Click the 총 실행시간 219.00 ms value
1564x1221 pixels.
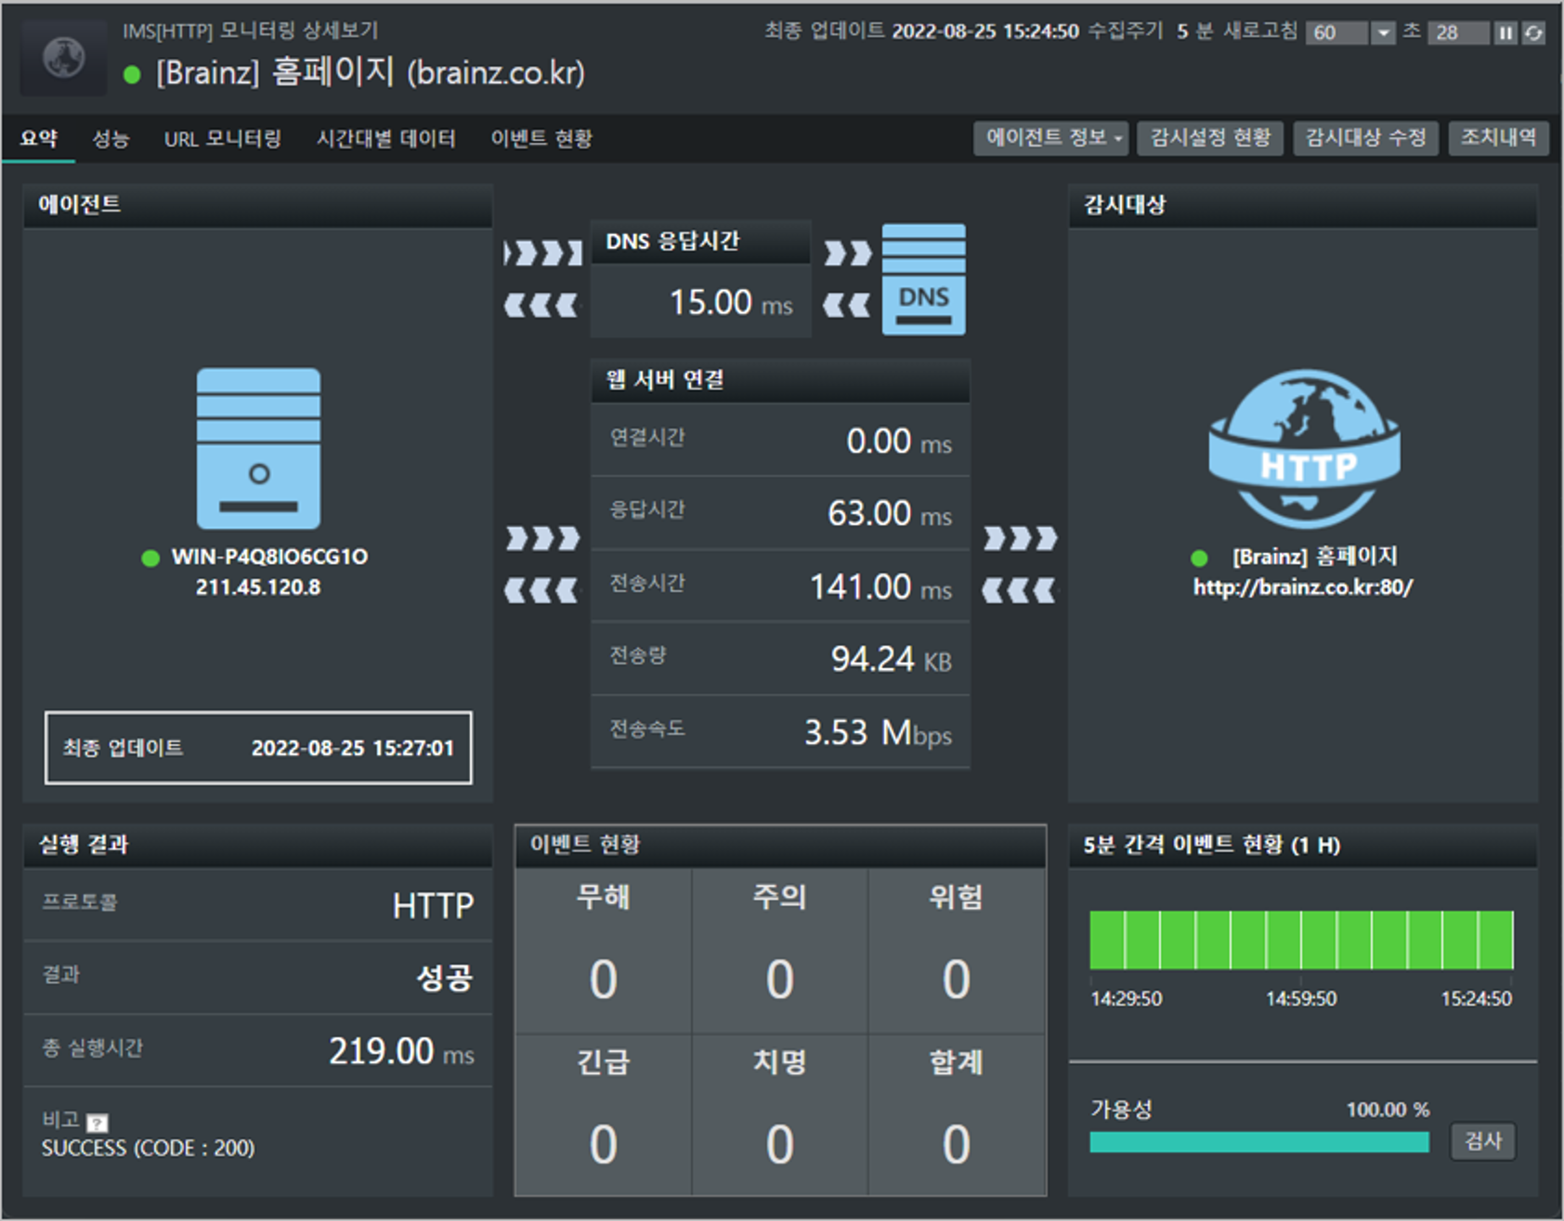[x=401, y=1052]
